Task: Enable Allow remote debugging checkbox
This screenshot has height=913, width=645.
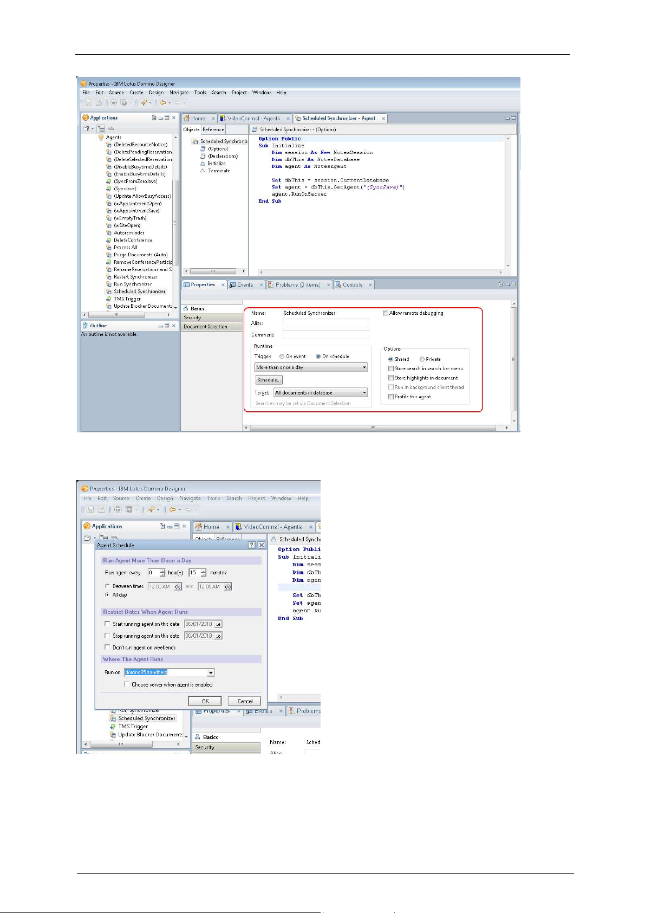Action: coord(386,313)
